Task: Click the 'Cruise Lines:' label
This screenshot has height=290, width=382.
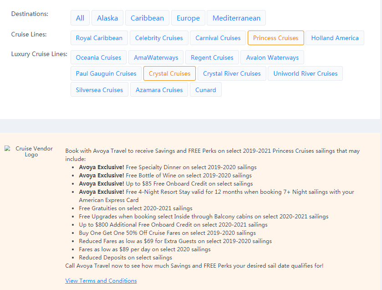Action: [x=29, y=34]
